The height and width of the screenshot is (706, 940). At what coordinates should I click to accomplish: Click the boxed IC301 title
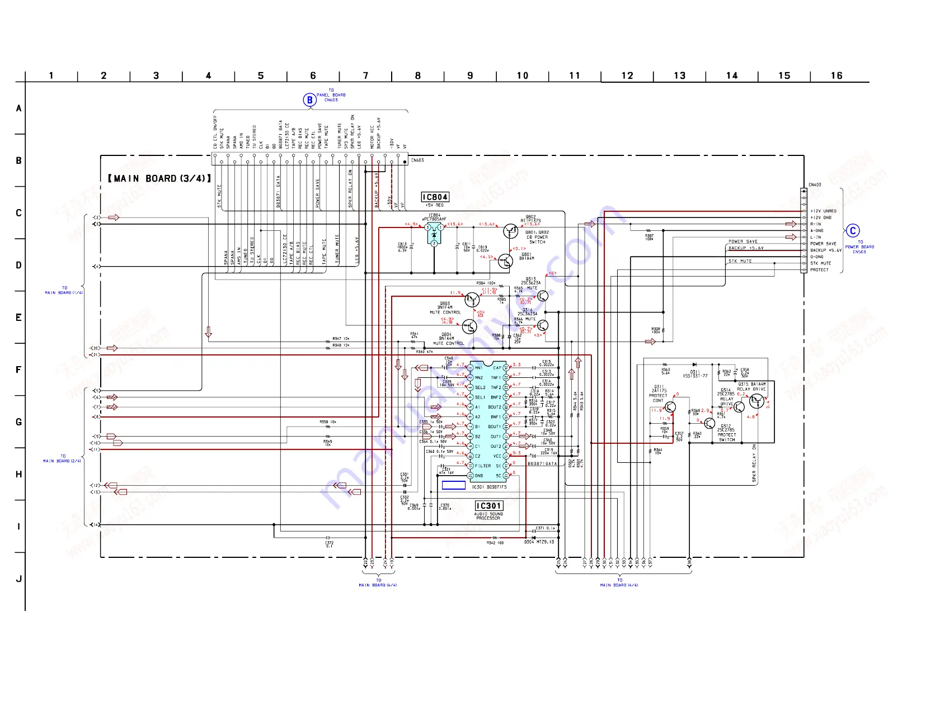pos(489,505)
